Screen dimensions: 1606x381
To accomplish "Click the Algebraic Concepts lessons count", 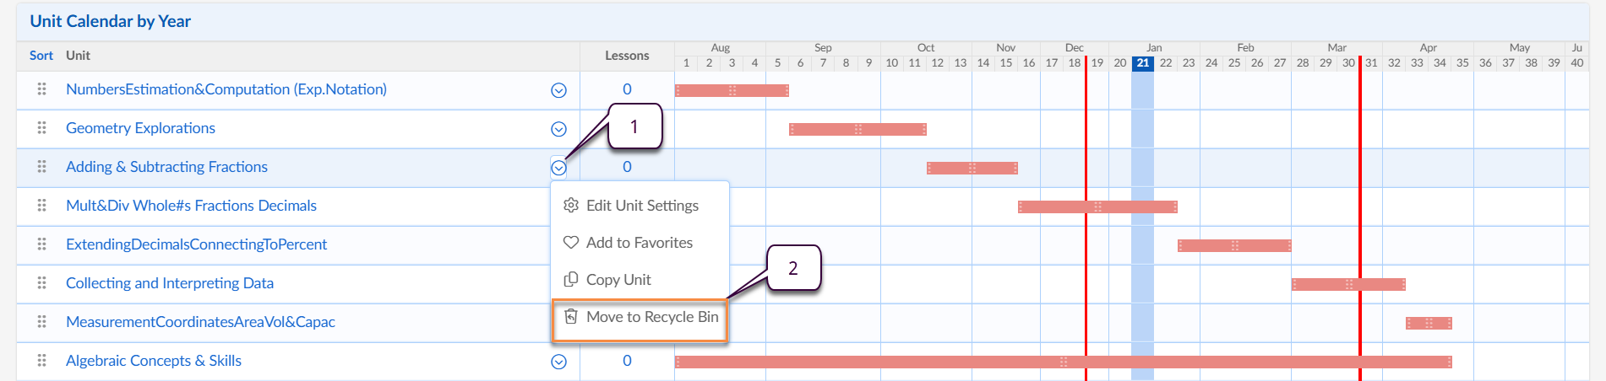I will [627, 361].
